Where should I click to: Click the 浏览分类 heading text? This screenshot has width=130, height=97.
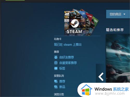(x=59, y=94)
